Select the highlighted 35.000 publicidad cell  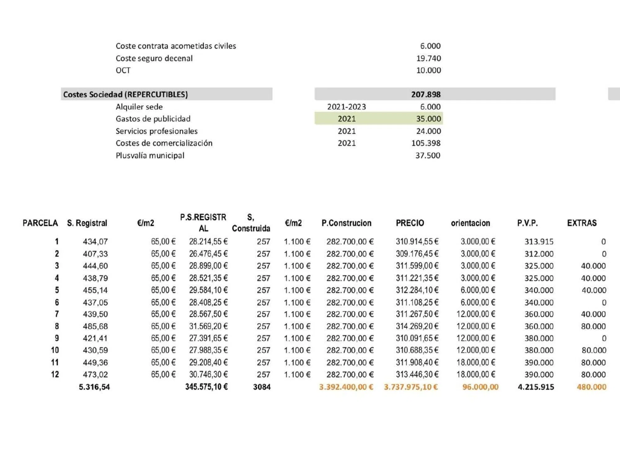[428, 119]
